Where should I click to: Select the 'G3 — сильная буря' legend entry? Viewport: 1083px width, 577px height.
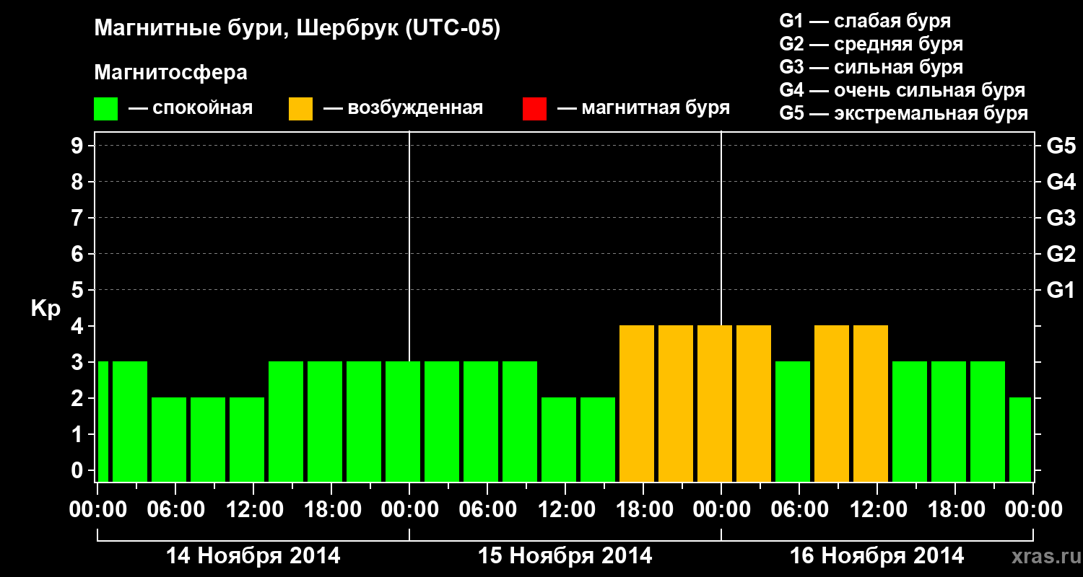871,67
